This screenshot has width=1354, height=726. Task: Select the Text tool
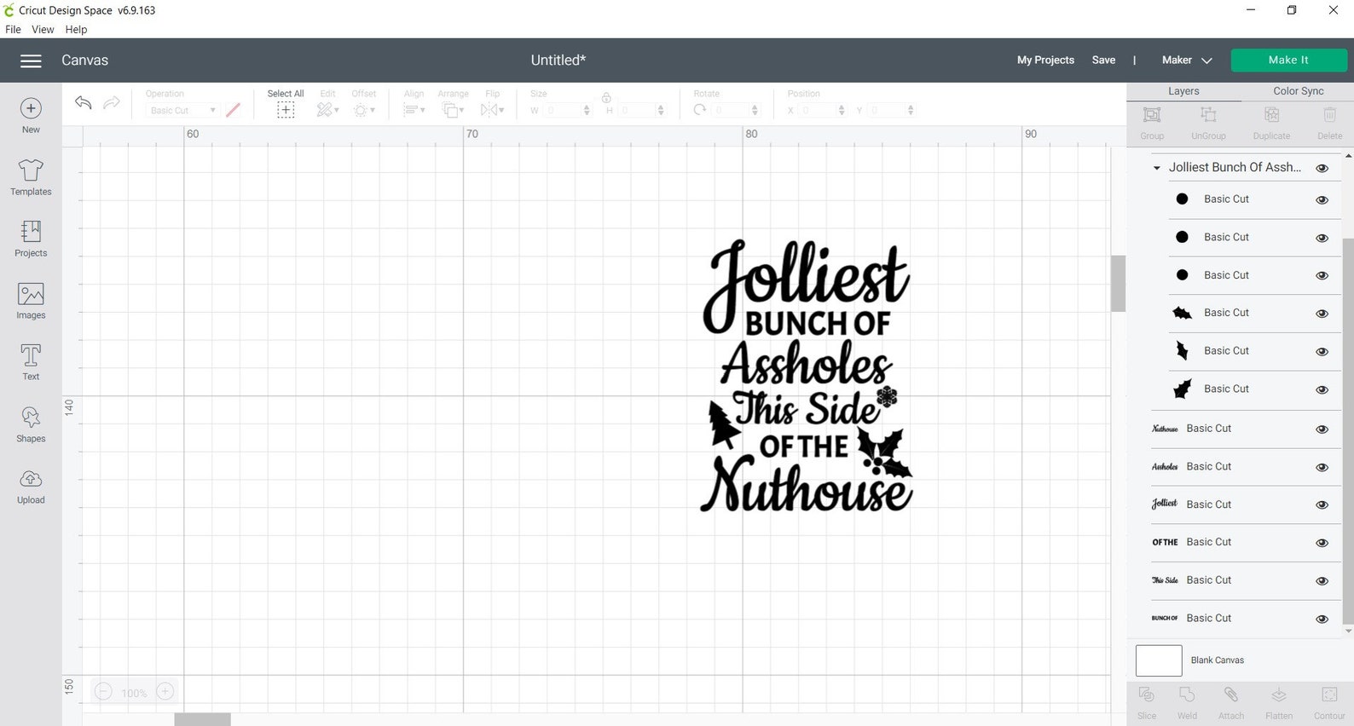coord(31,362)
